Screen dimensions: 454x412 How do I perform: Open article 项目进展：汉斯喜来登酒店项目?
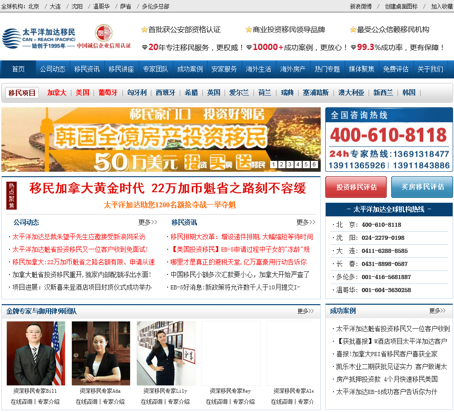point(82,287)
